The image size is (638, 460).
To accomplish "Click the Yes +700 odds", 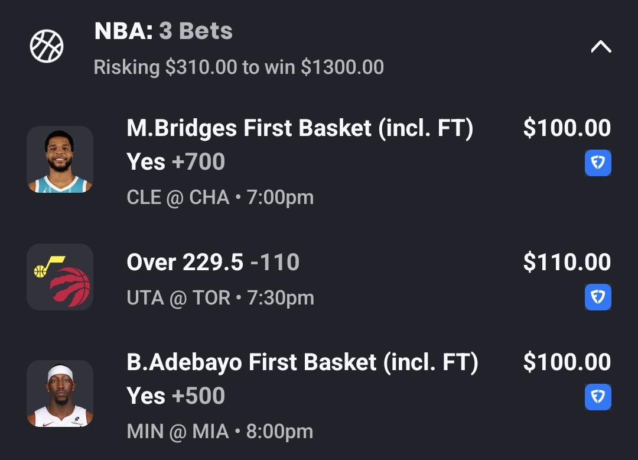I will [x=176, y=161].
